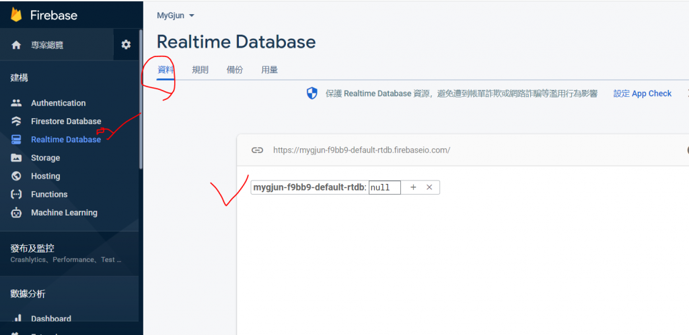
Task: Switch to the 備份 tab
Action: pos(235,70)
